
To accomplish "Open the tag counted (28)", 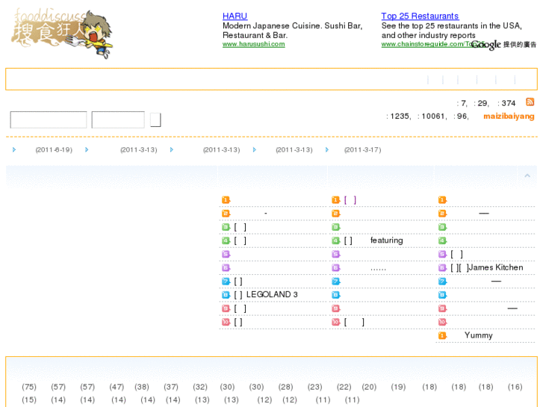I will coord(285,387).
